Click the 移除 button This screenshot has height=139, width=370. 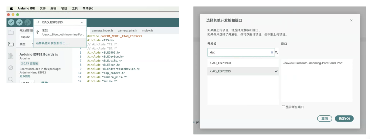point(45,83)
